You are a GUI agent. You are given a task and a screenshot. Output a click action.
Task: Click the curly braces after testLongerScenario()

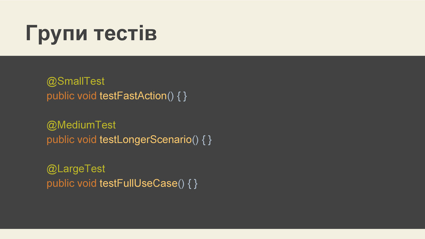[207, 140]
